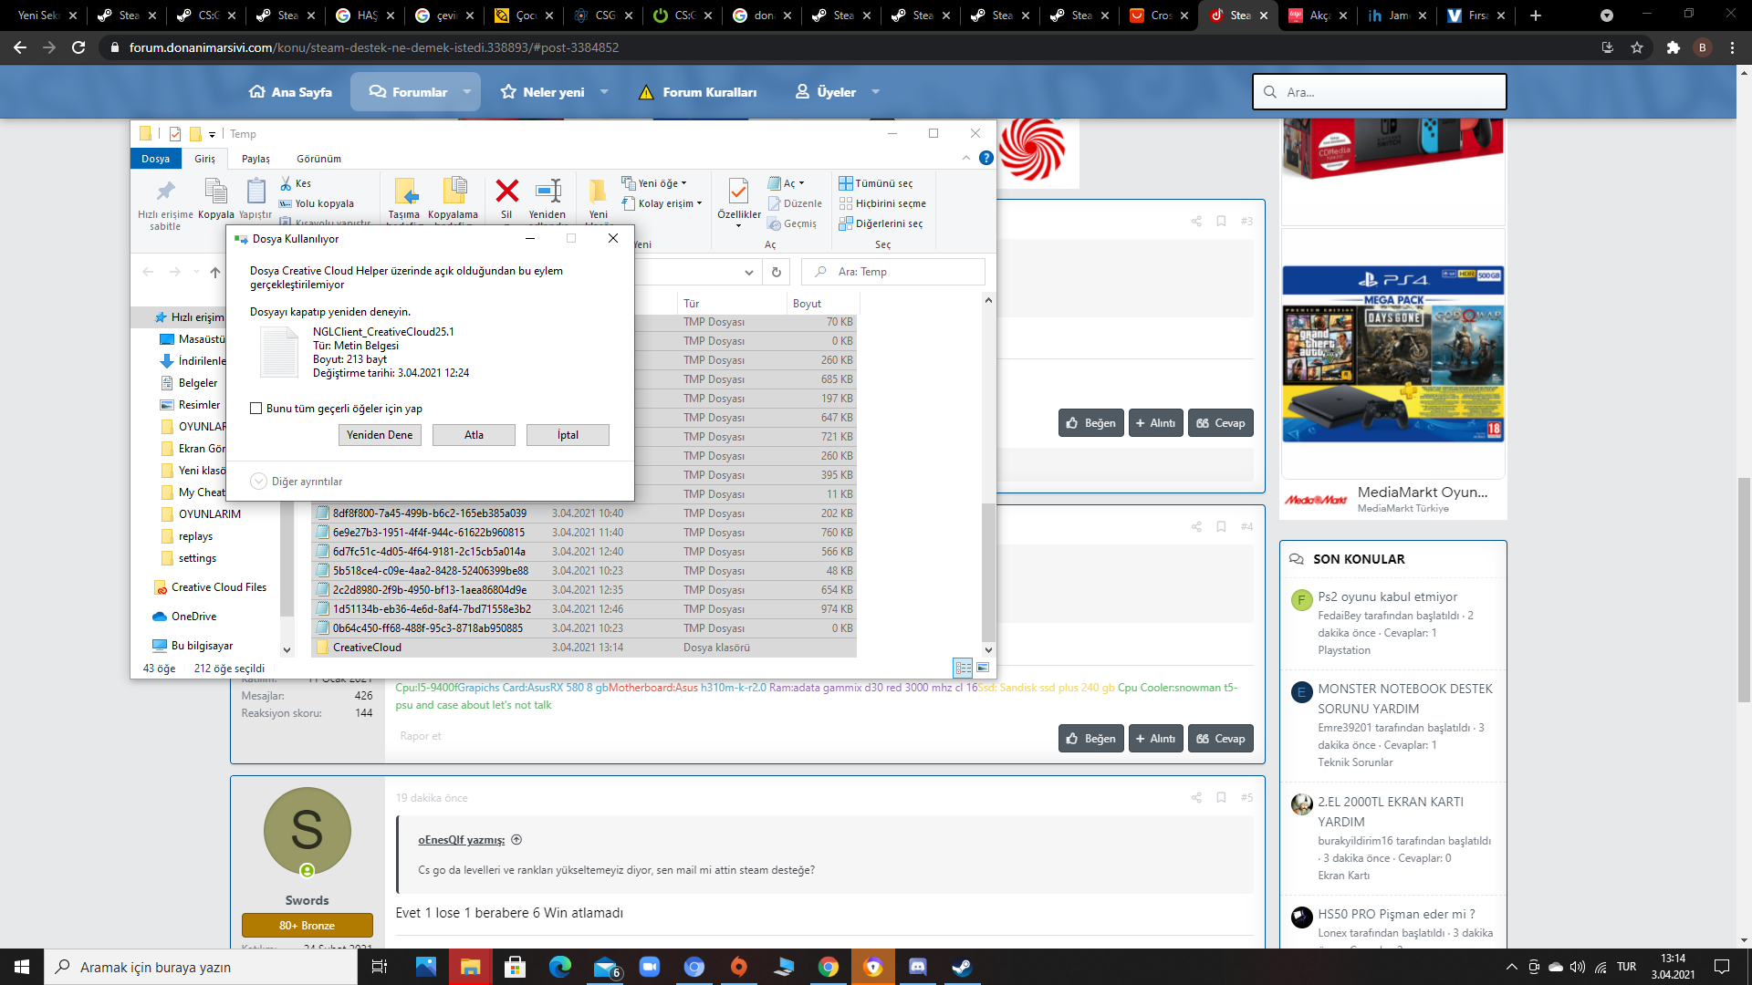Click Hiçbirini seçme in ribbon
Viewport: 1752px width, 985px height.
coord(882,203)
